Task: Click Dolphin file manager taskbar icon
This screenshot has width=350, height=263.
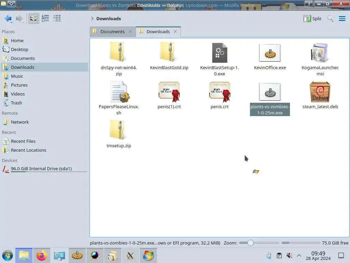Action: pyautogui.click(x=24, y=255)
